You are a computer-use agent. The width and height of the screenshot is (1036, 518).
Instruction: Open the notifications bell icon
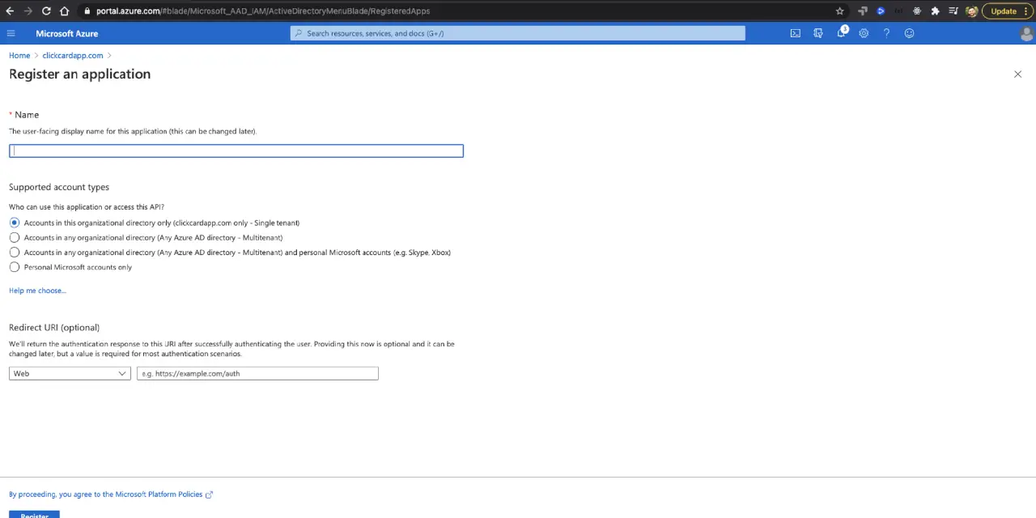pyautogui.click(x=841, y=33)
